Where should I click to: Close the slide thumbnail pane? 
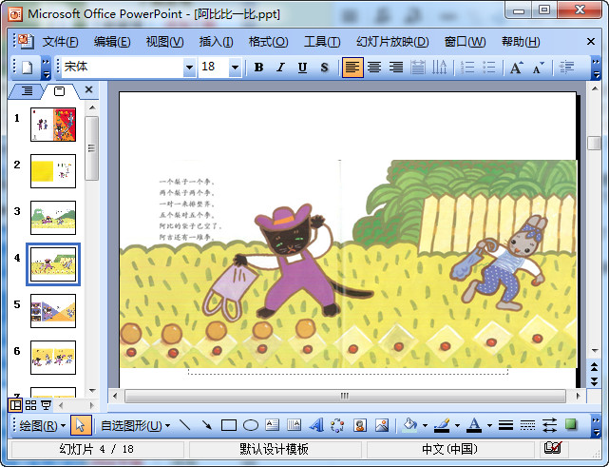(89, 89)
